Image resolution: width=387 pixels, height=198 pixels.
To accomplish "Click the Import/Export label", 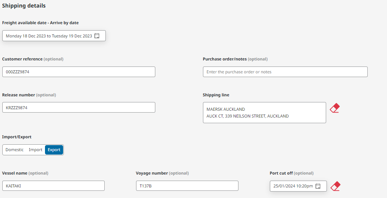I will coord(17,137).
